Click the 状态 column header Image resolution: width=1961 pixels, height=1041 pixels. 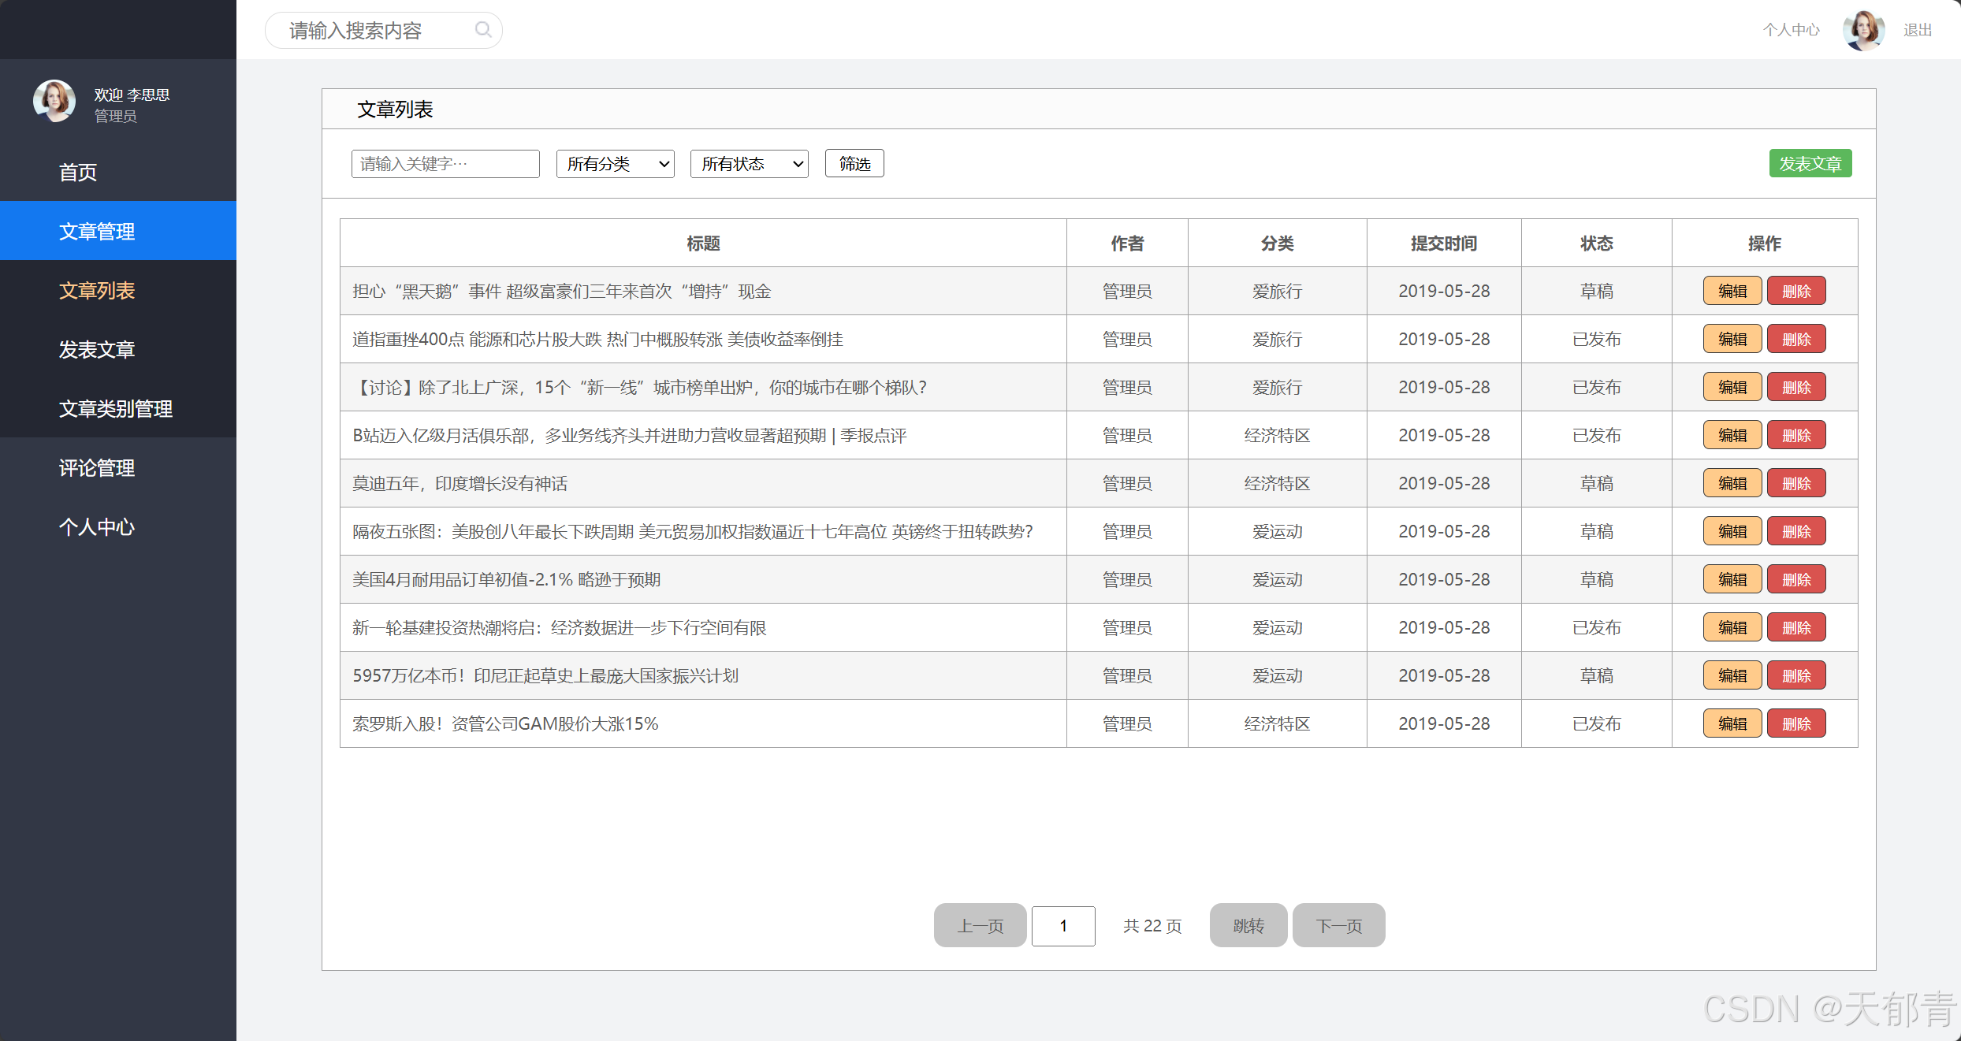pos(1597,244)
